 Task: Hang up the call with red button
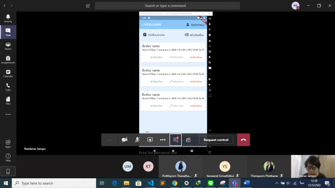point(243,140)
